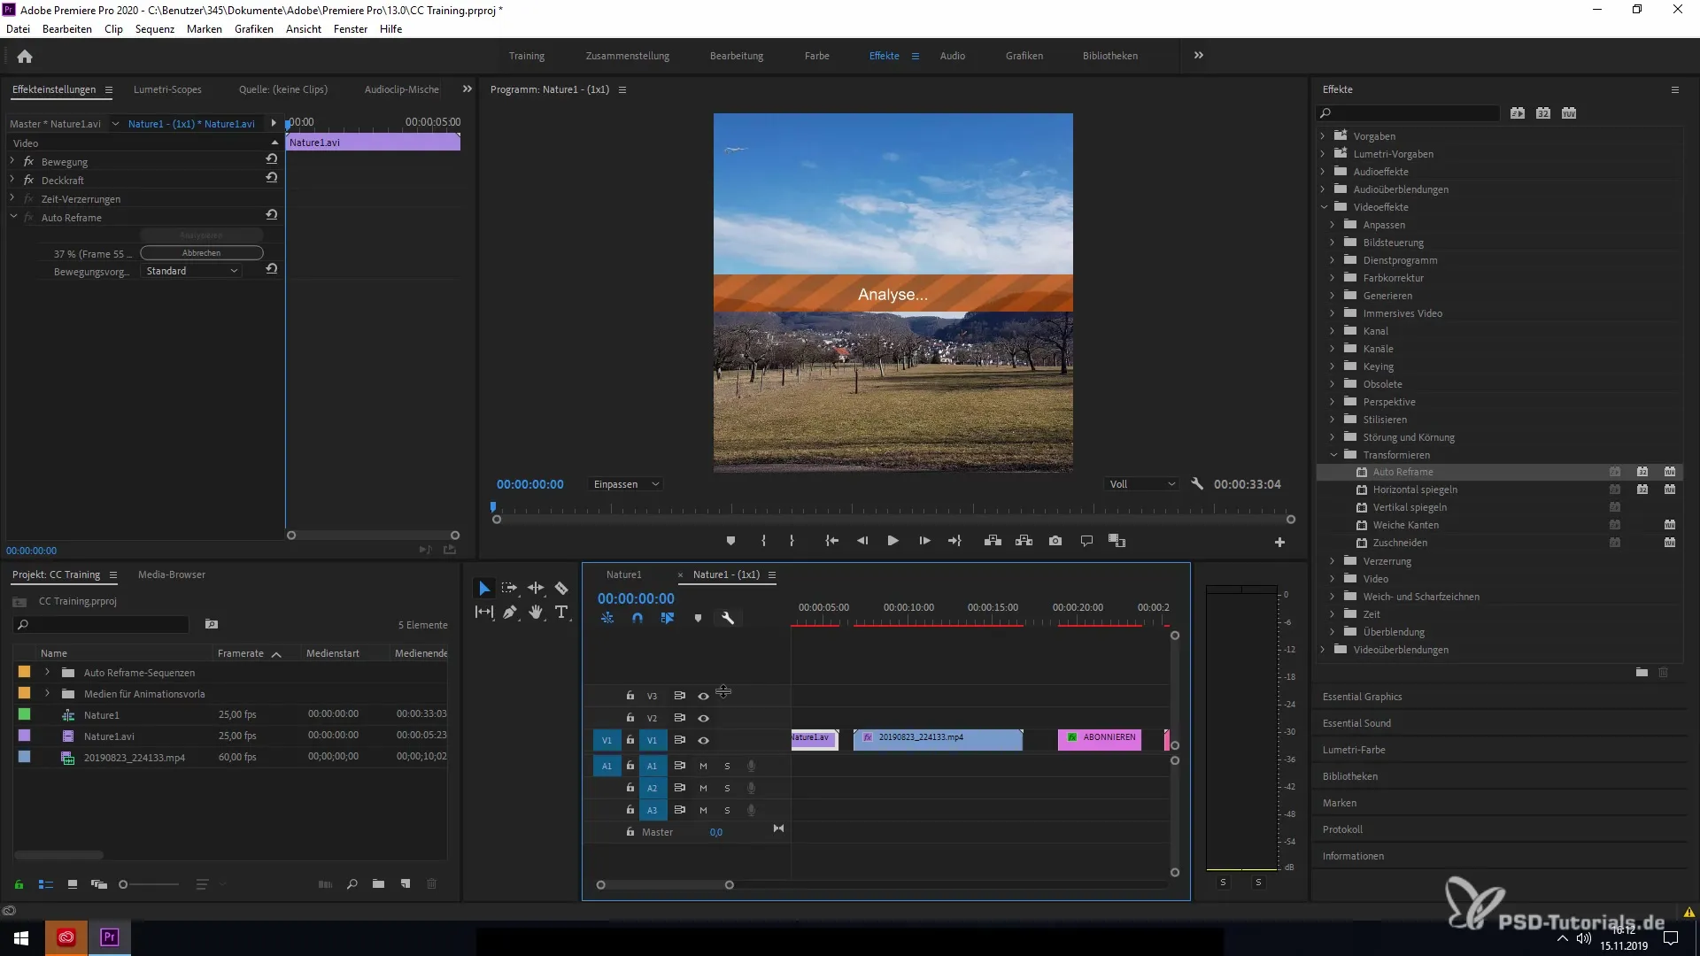The height and width of the screenshot is (956, 1700).
Task: Click the effects search field
Action: pos(1408,113)
